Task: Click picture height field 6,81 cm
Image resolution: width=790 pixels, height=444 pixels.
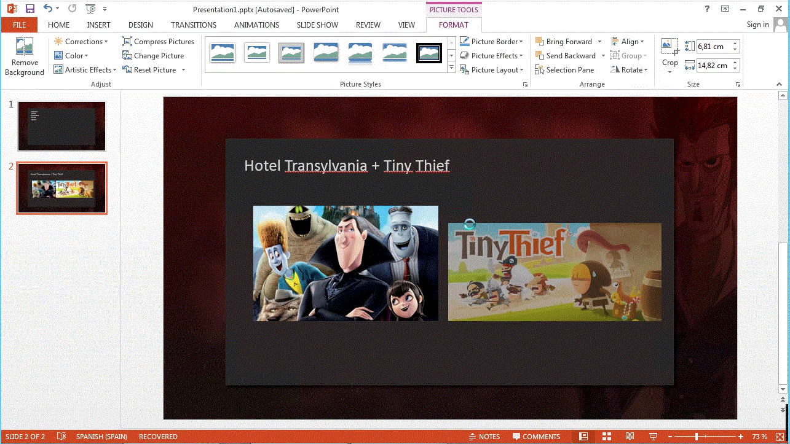Action: click(x=713, y=47)
